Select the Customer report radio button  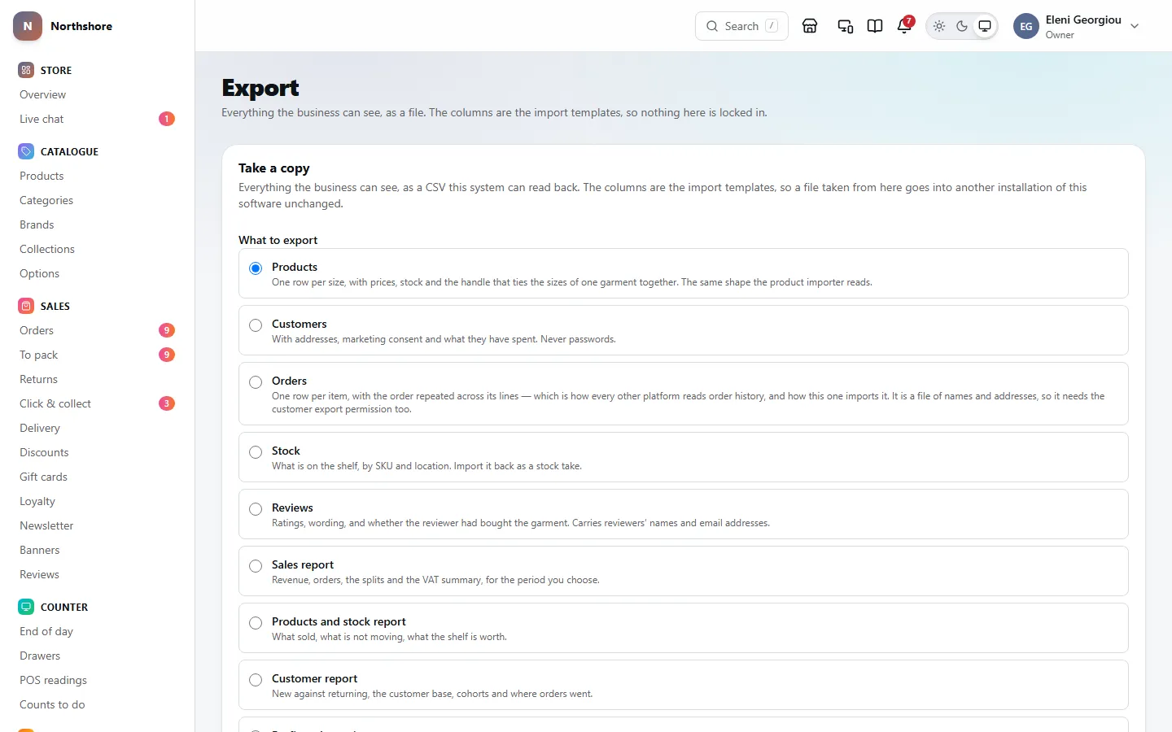click(256, 680)
